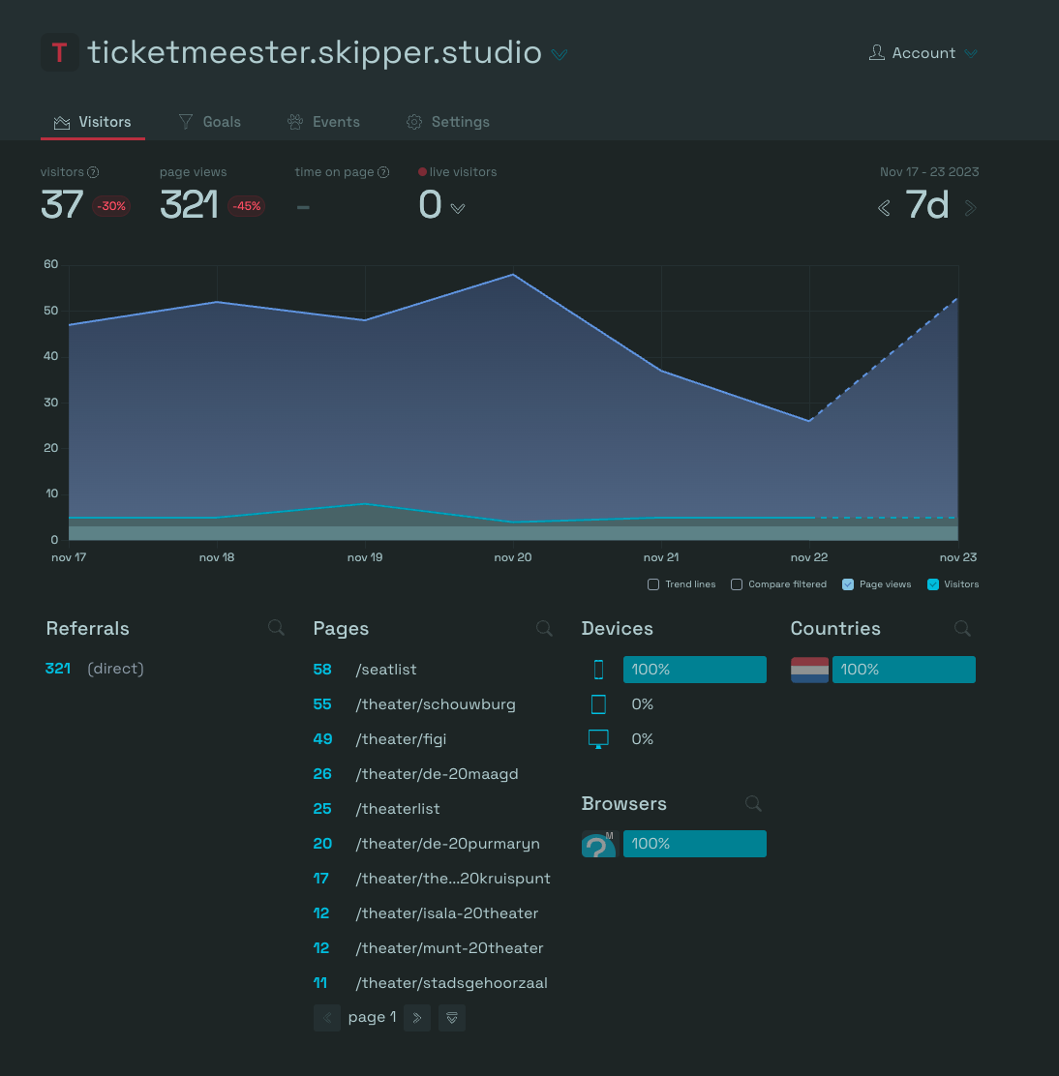Switch to the Goals tab
The height and width of the screenshot is (1076, 1059).
(210, 122)
